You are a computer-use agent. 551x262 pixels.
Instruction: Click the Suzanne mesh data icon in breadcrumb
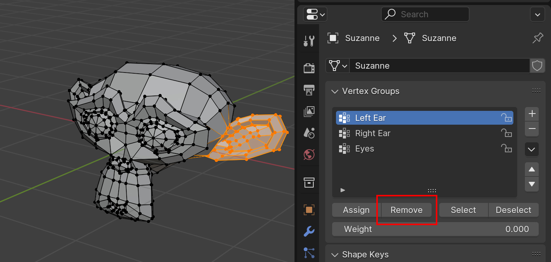coord(410,38)
